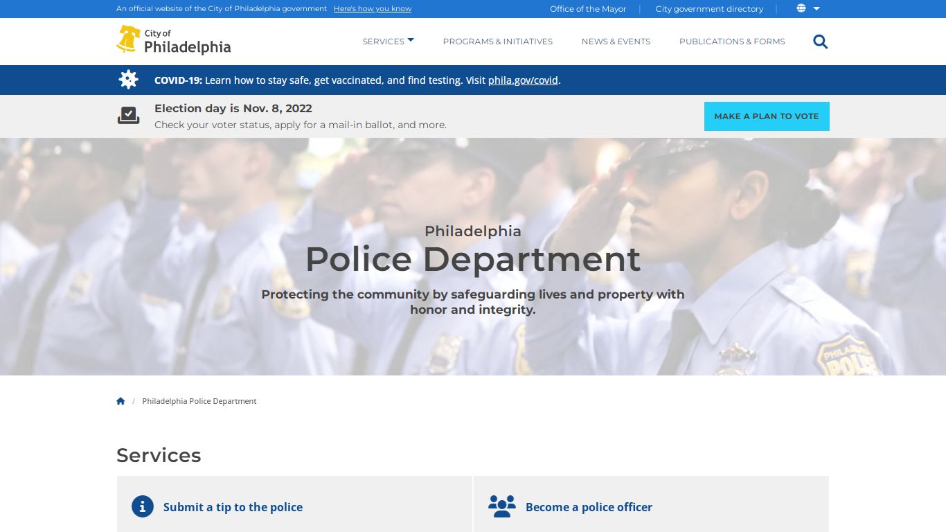Image resolution: width=946 pixels, height=532 pixels.
Task: Click the Services section heading
Action: tap(159, 455)
